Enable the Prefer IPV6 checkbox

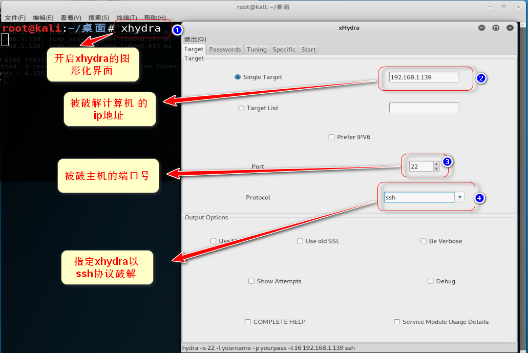point(331,137)
